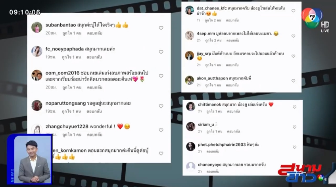The height and width of the screenshot is (187, 336).
Task: Like the 4sep.mm comment
Action: pyautogui.click(x=294, y=36)
